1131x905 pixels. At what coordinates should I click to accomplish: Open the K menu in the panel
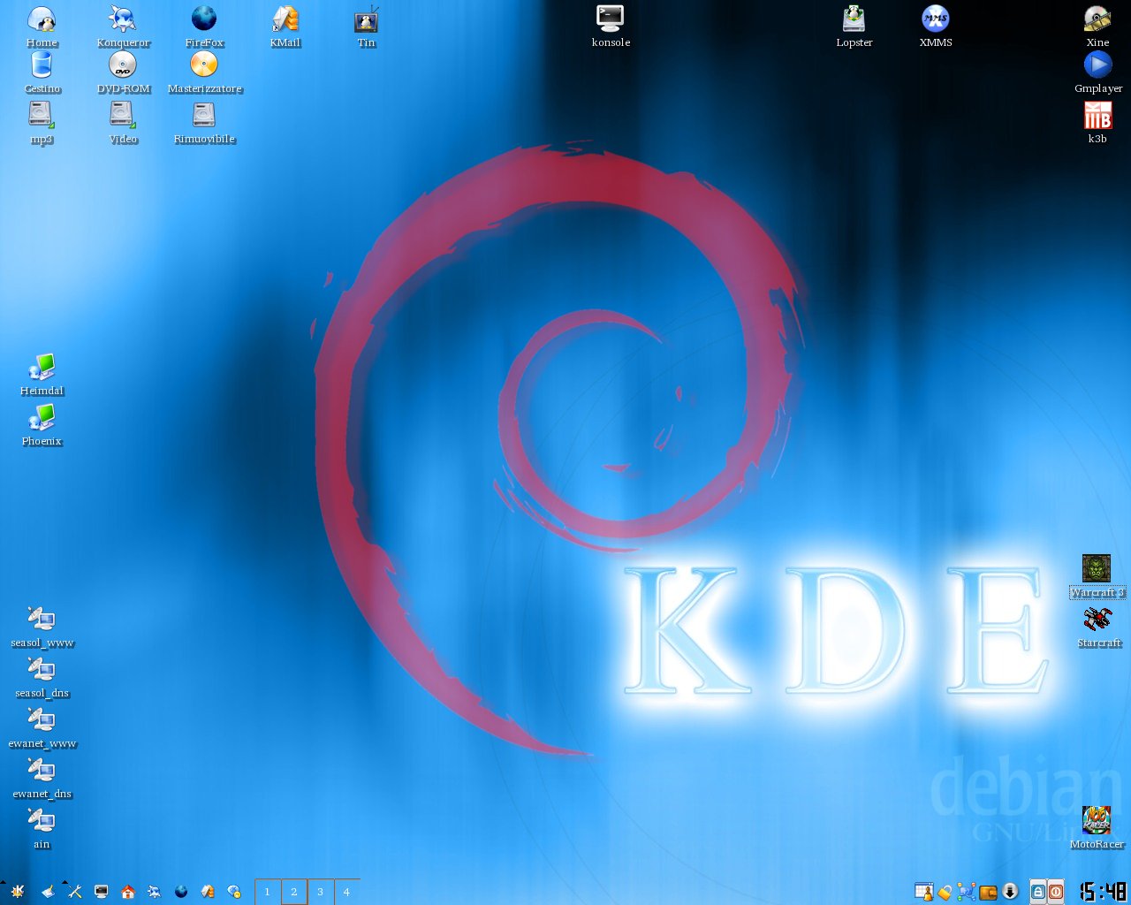18,893
